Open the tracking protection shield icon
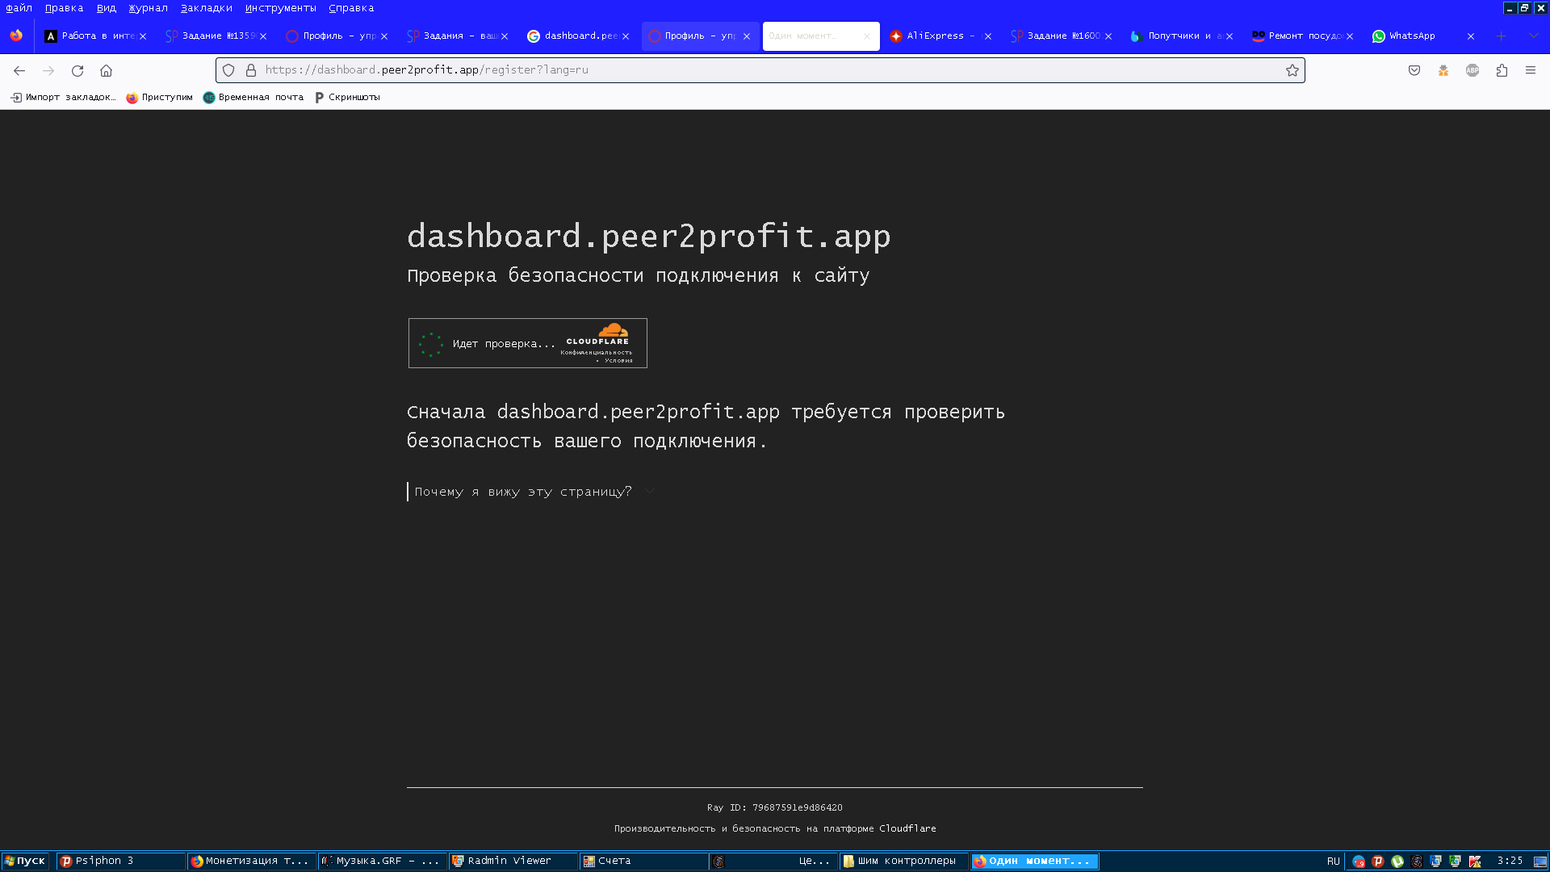1550x872 pixels. 228,70
